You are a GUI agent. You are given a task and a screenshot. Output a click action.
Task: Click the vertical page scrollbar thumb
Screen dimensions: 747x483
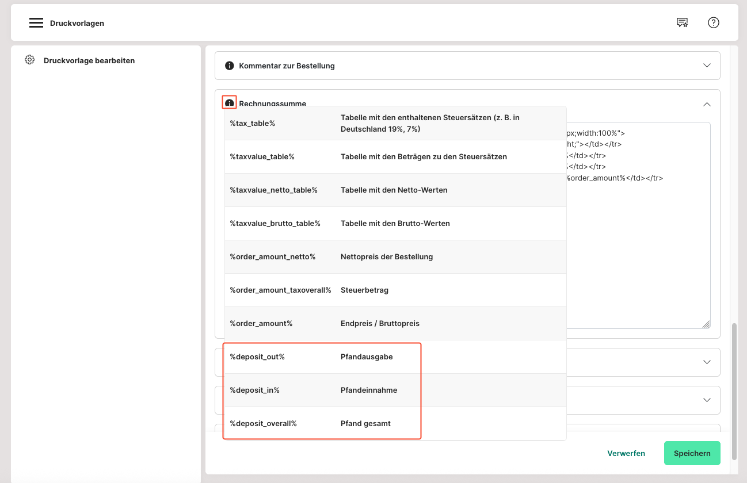[734, 391]
